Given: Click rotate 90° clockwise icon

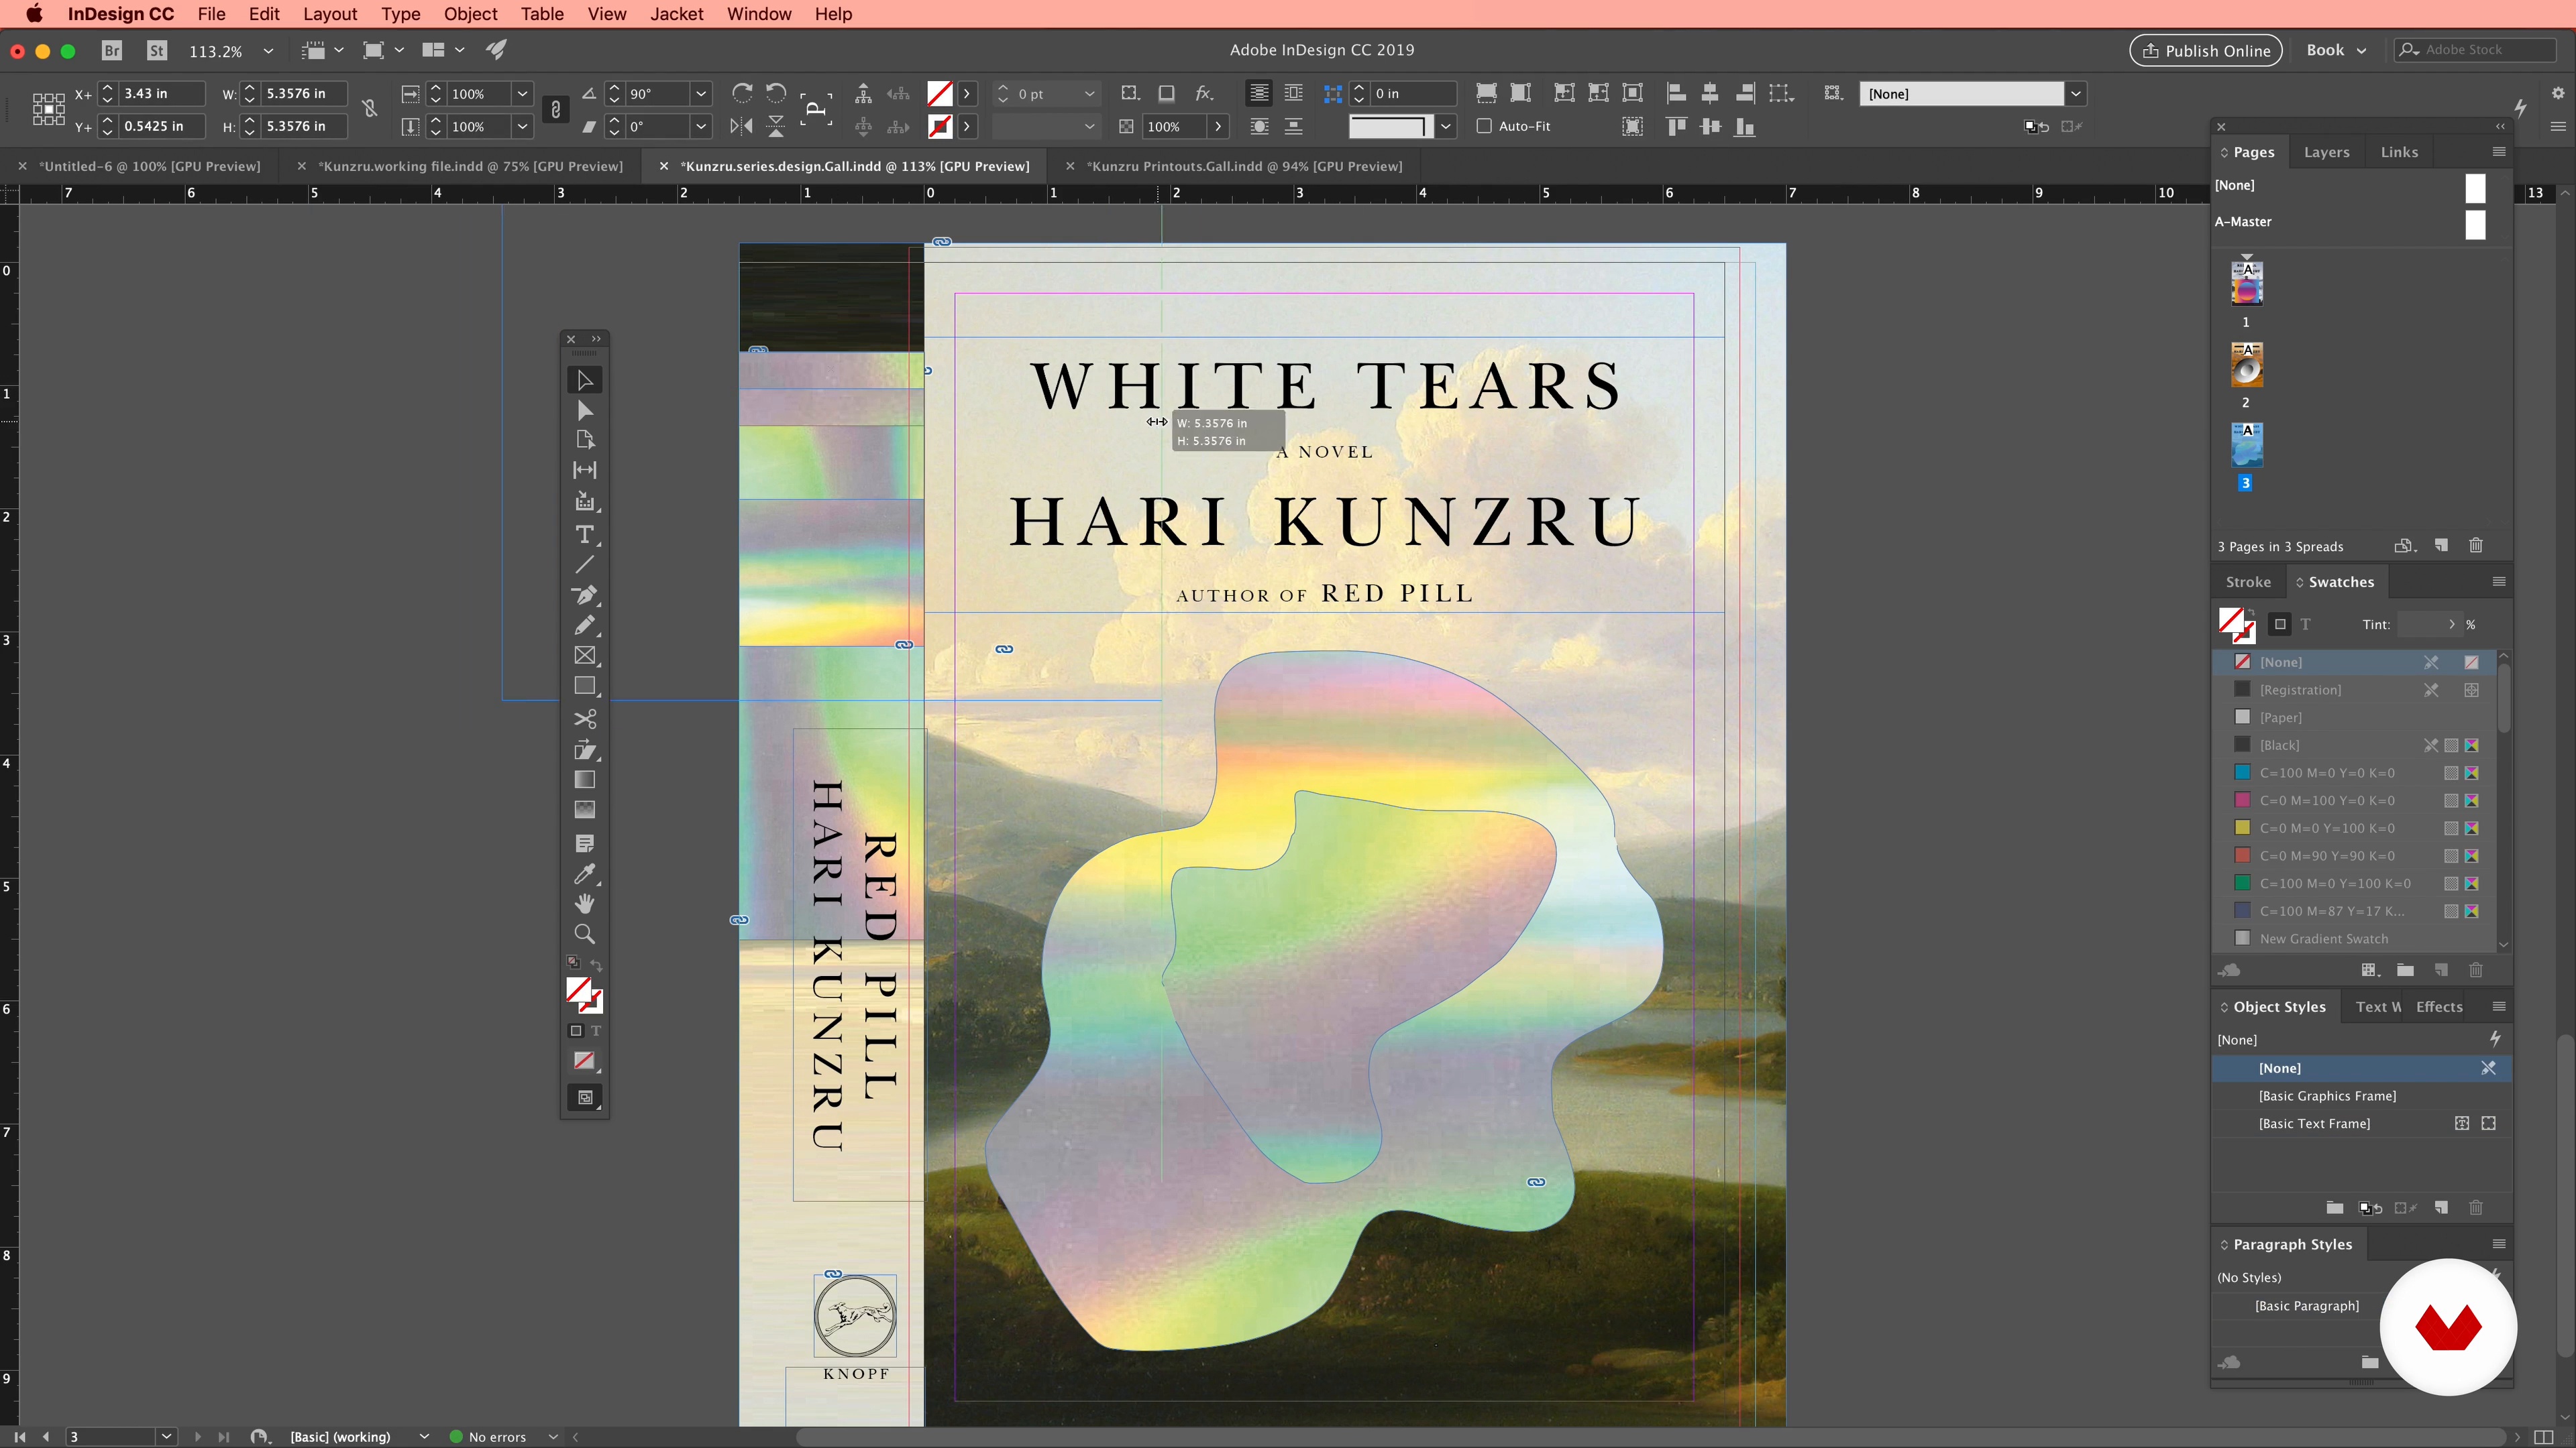Looking at the screenshot, I should tap(742, 93).
